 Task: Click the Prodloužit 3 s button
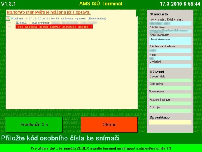34,124
